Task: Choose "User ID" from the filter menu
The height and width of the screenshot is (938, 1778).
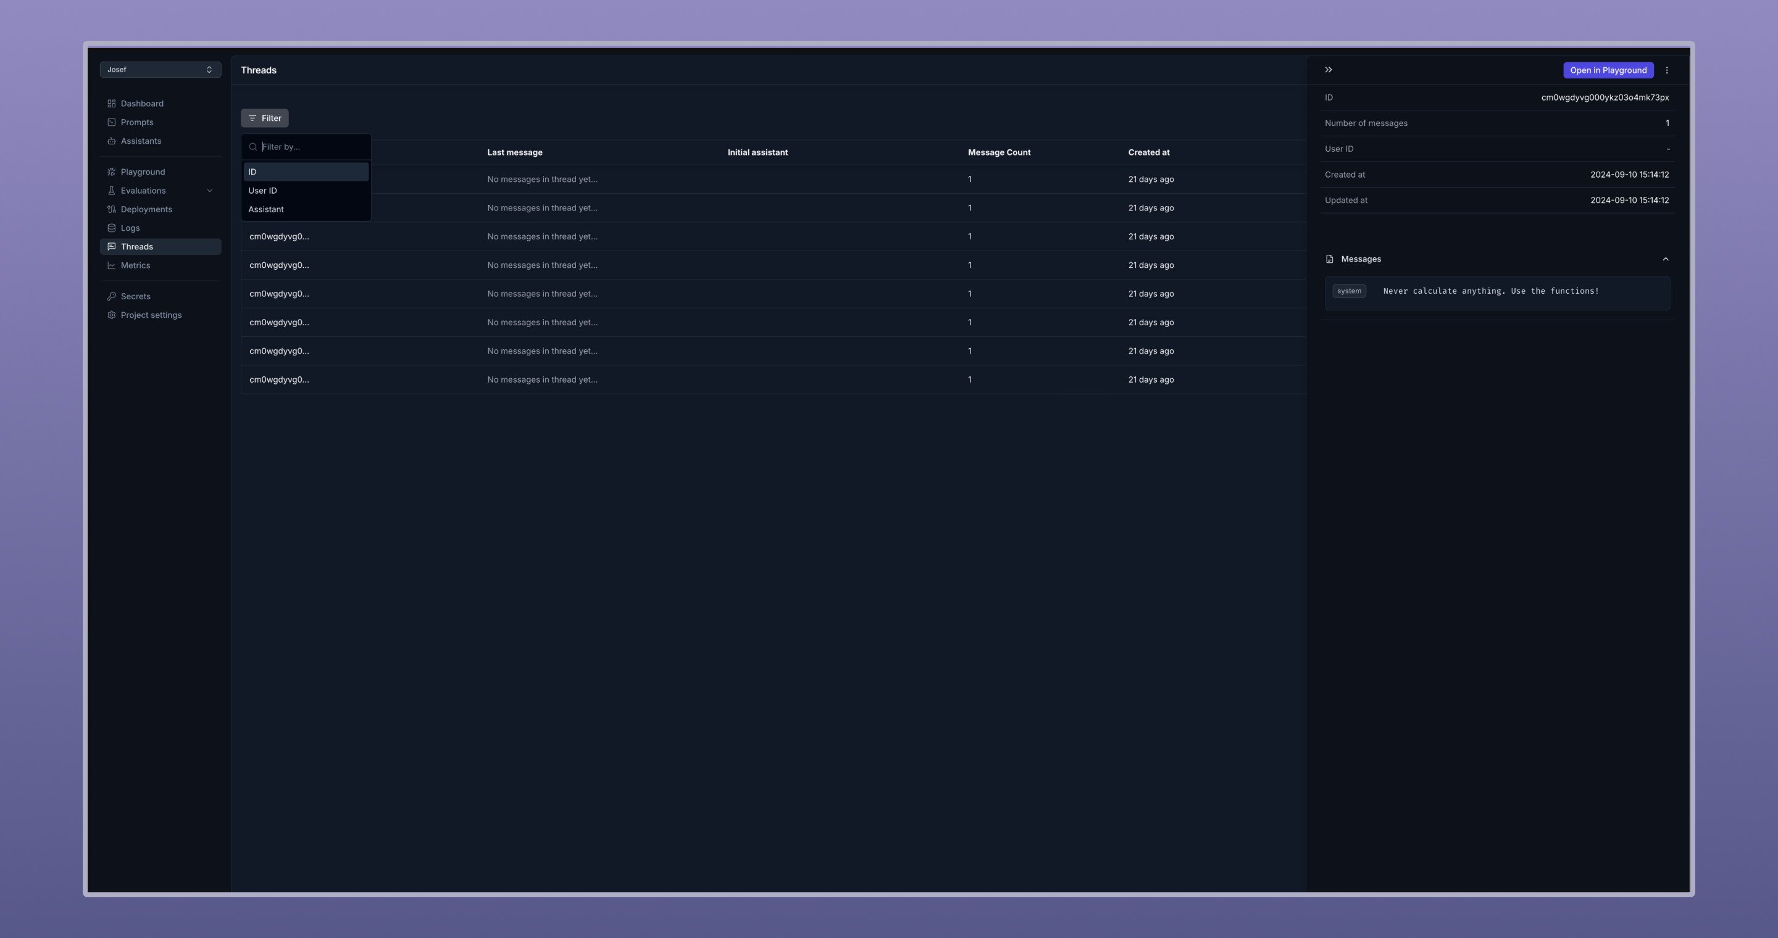Action: click(x=262, y=190)
